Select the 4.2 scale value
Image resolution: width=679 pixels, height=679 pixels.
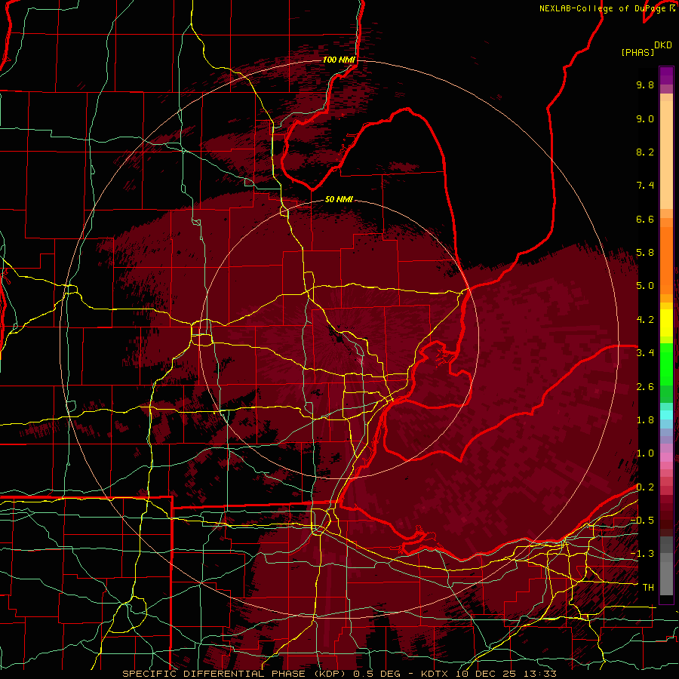click(645, 320)
